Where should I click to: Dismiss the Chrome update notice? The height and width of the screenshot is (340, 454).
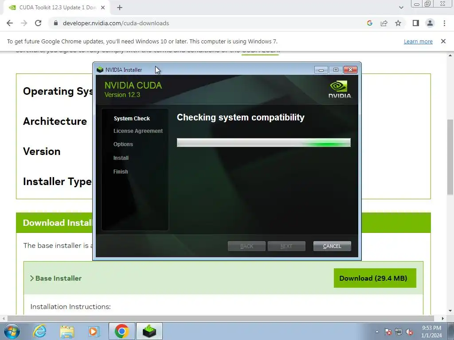[443, 41]
